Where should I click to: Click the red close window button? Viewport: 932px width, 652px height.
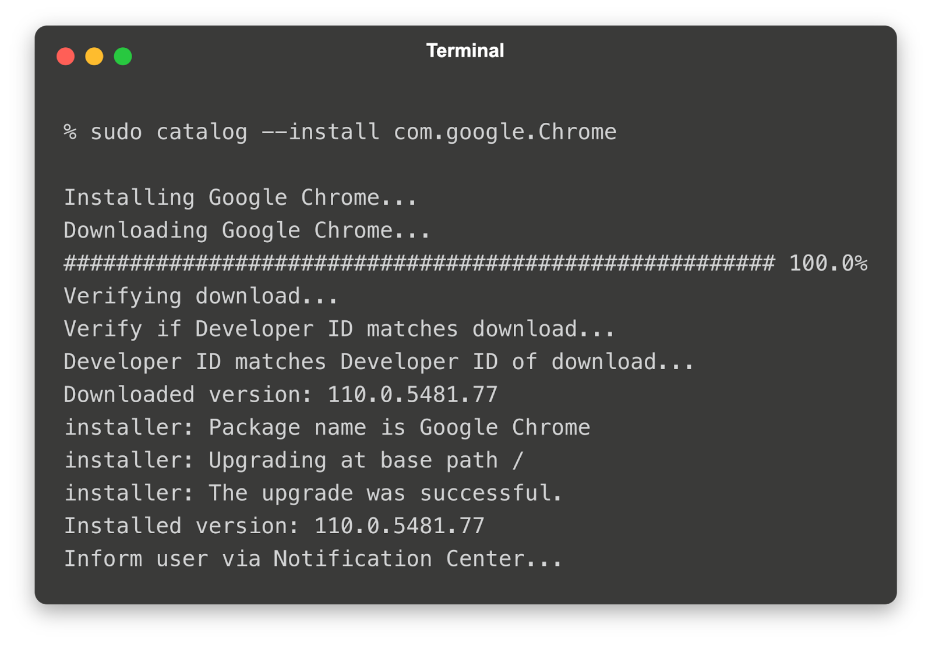click(x=66, y=56)
